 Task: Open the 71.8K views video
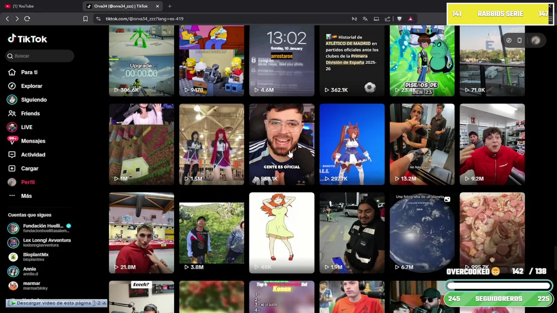pos(492,60)
